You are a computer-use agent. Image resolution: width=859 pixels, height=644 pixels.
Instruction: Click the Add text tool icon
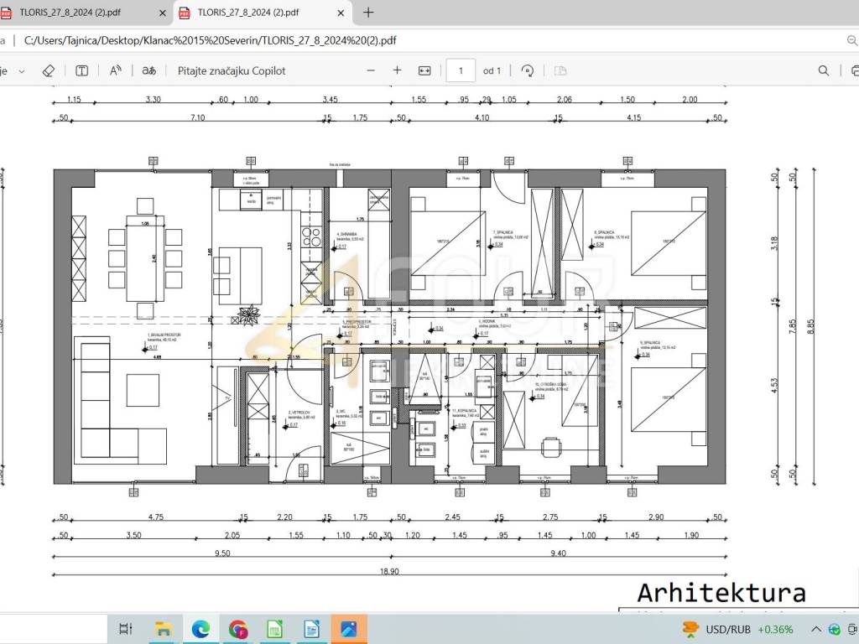82,70
